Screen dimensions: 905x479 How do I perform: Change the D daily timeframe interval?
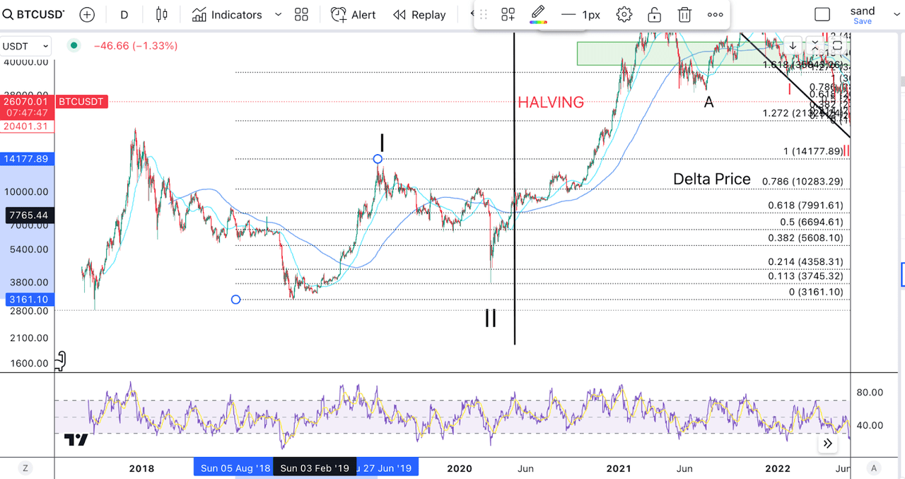(124, 14)
